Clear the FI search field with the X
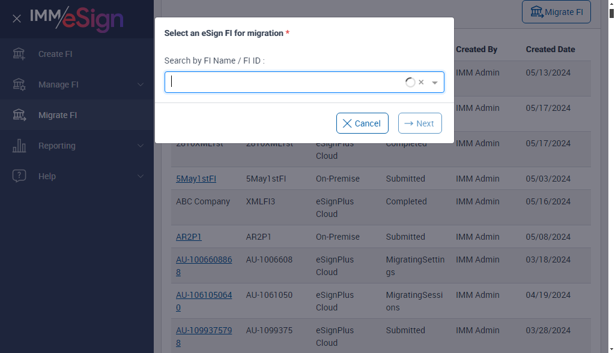Image resolution: width=615 pixels, height=353 pixels. pos(421,83)
